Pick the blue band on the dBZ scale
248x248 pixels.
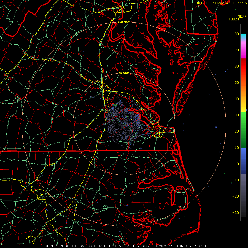[x=243, y=157]
